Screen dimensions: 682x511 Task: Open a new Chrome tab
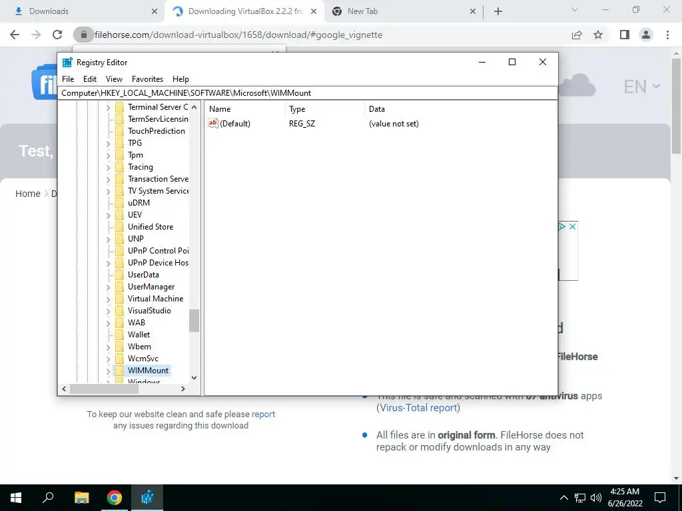498,11
